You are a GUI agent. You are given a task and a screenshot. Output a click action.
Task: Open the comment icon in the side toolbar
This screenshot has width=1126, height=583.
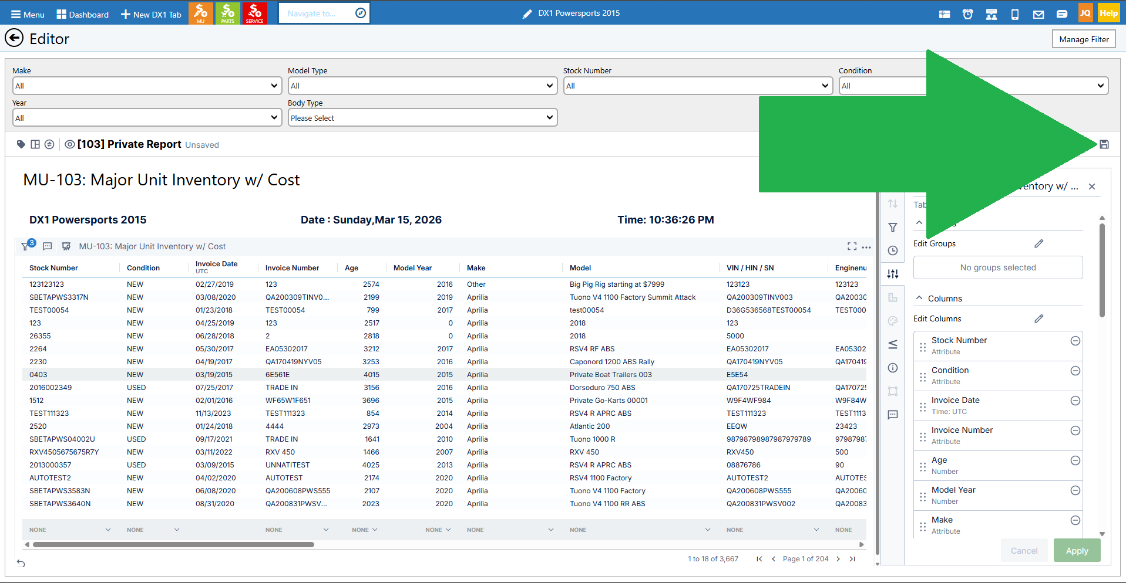click(x=893, y=415)
